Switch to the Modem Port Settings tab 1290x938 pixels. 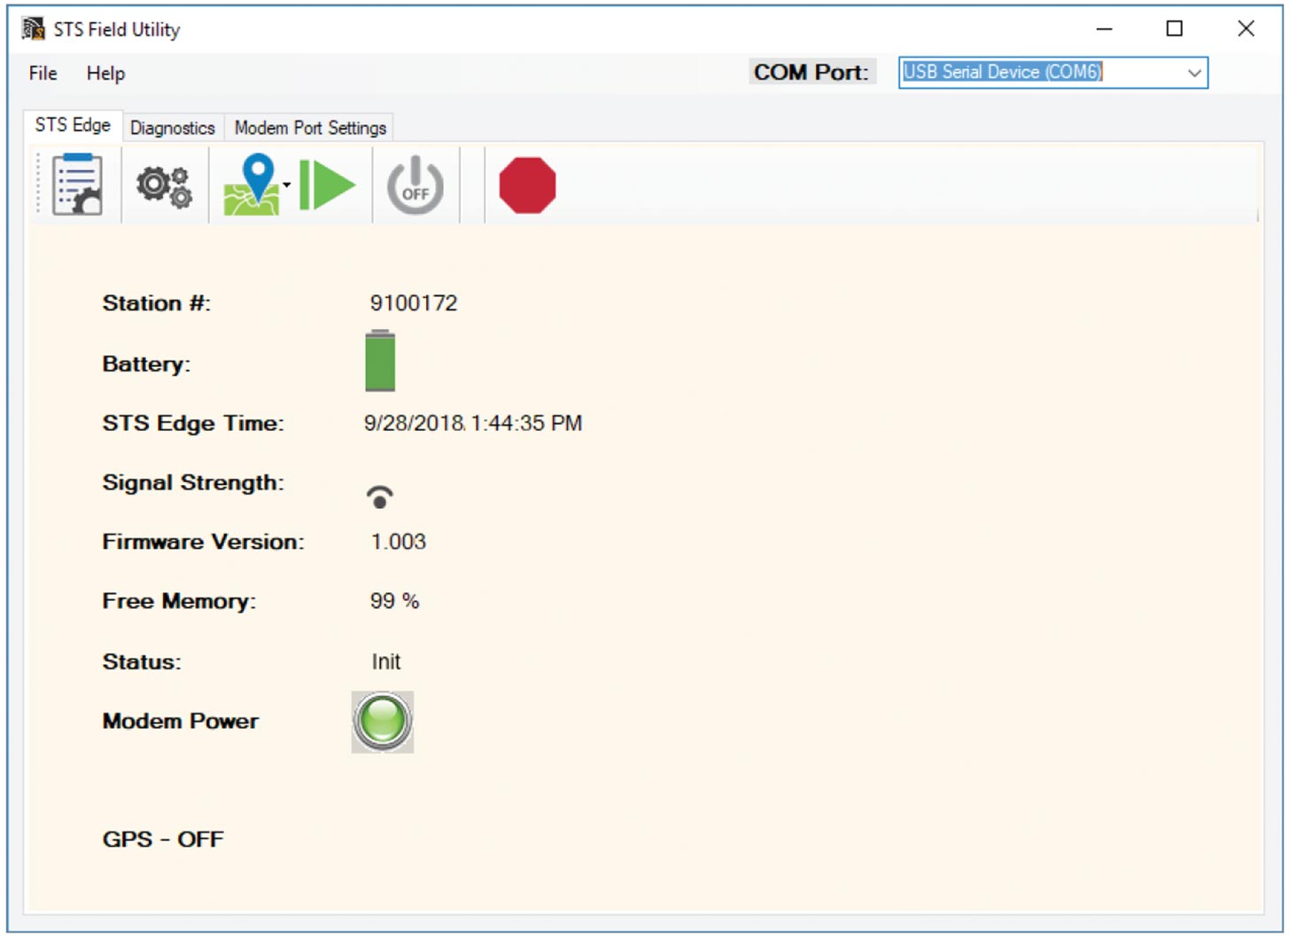[x=309, y=128]
